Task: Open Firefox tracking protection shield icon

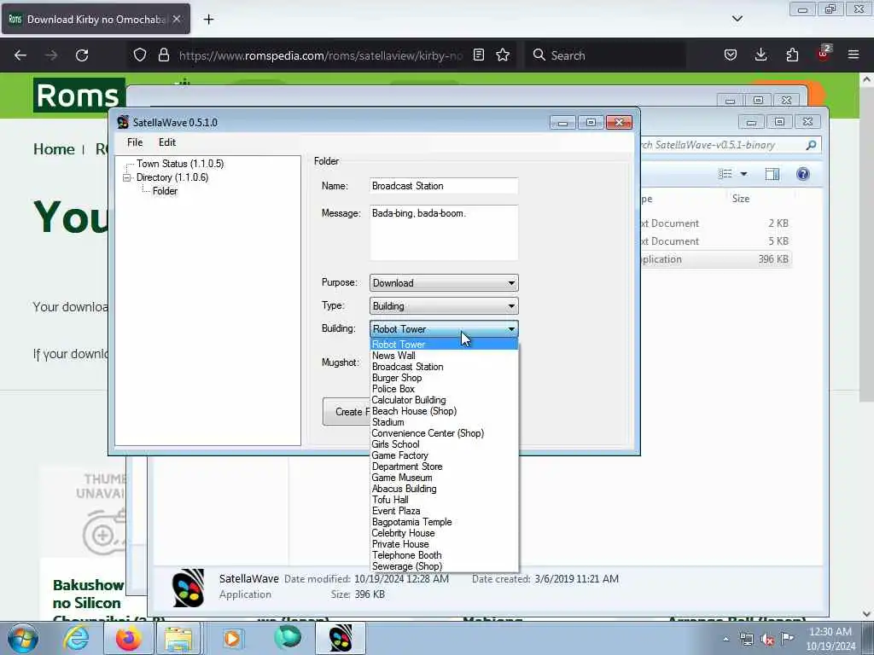Action: [140, 55]
